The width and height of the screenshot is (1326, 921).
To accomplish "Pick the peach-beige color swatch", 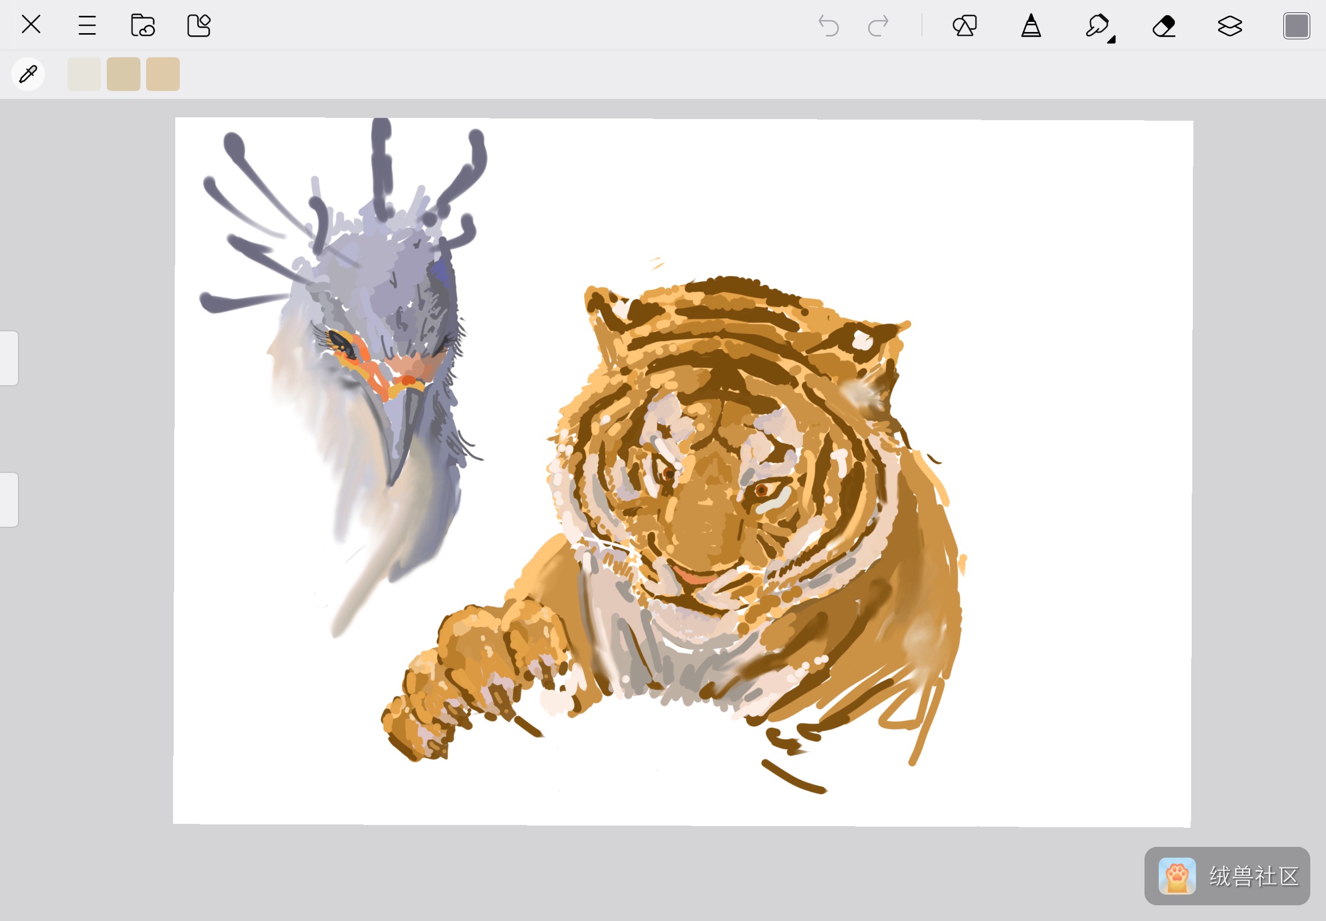I will tap(162, 74).
